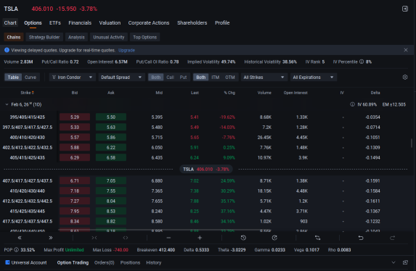Select Both for call/put filter

(156, 77)
